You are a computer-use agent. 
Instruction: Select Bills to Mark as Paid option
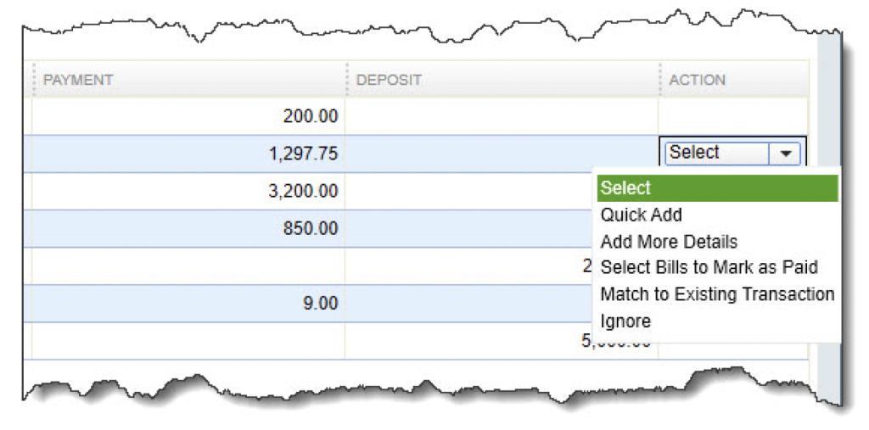(709, 268)
